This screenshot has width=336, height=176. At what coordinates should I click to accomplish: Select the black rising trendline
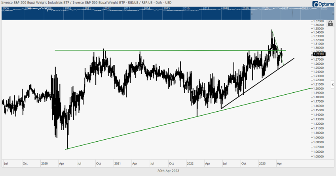(x=257, y=84)
